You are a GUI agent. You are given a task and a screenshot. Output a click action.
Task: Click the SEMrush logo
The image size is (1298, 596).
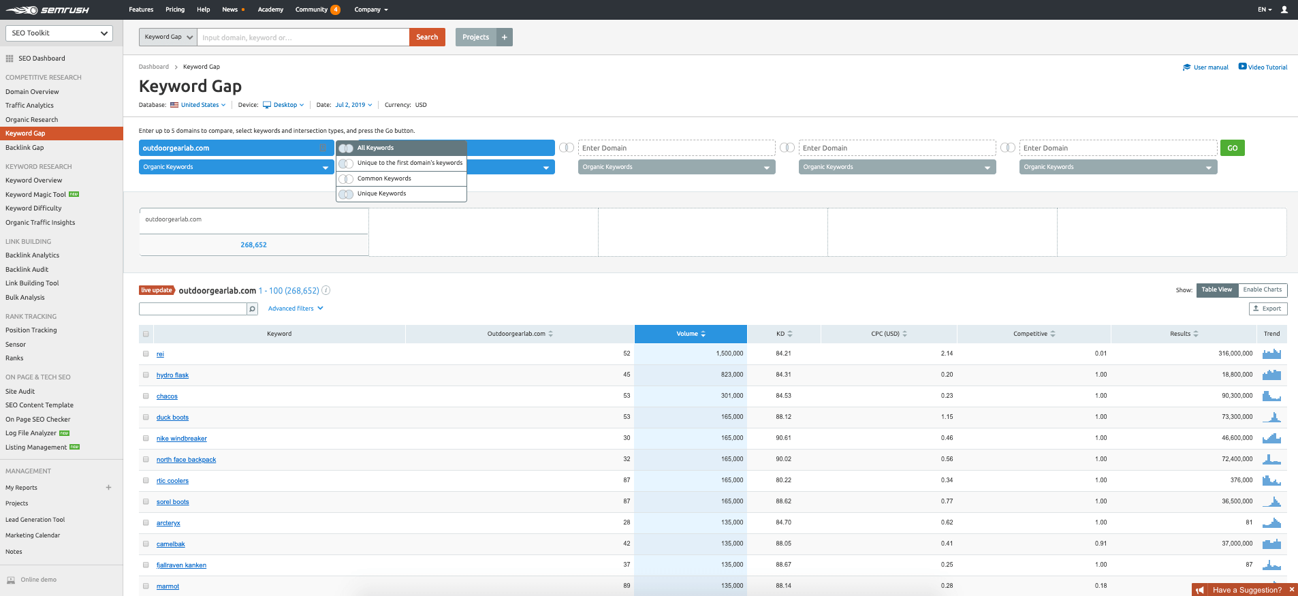click(x=48, y=10)
